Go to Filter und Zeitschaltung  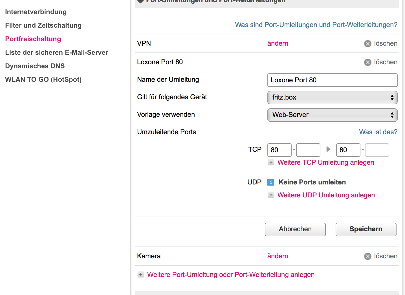pos(43,25)
